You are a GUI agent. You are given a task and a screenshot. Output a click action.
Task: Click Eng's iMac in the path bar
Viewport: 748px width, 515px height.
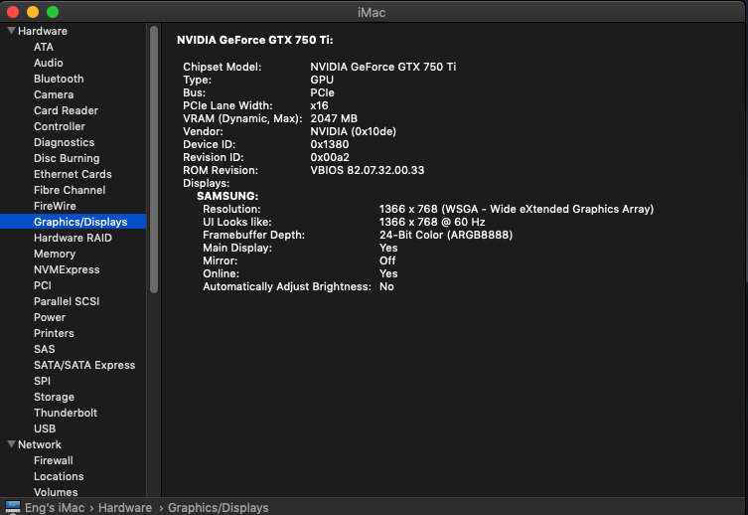pyautogui.click(x=55, y=507)
